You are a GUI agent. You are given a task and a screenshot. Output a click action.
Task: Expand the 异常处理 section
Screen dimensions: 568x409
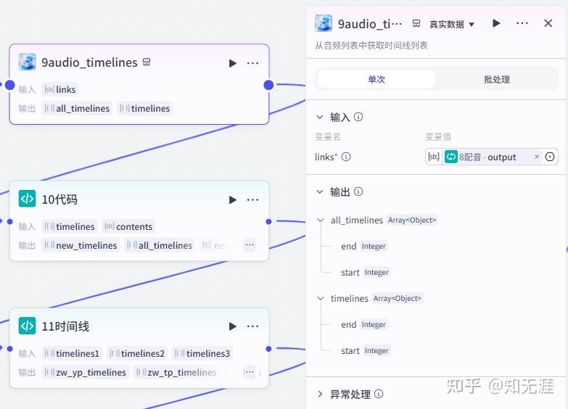coord(320,394)
